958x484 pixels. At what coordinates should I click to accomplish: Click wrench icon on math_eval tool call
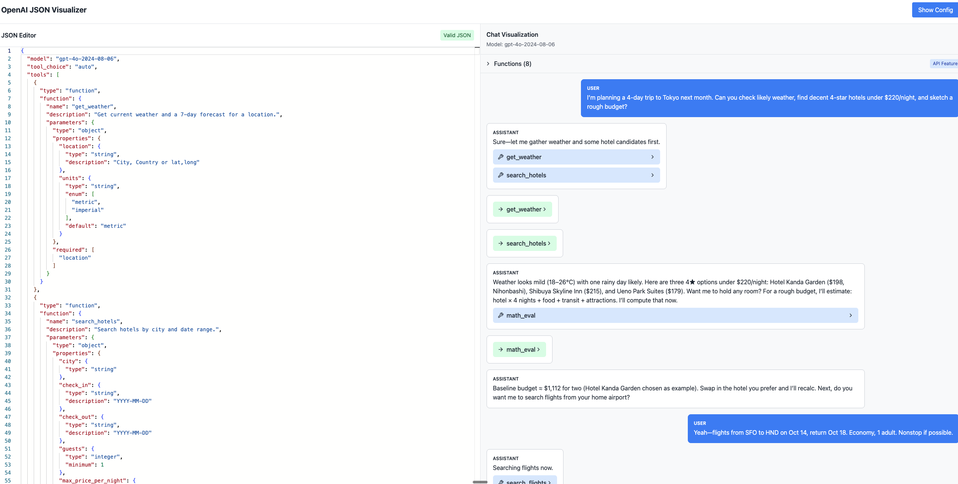pyautogui.click(x=501, y=315)
